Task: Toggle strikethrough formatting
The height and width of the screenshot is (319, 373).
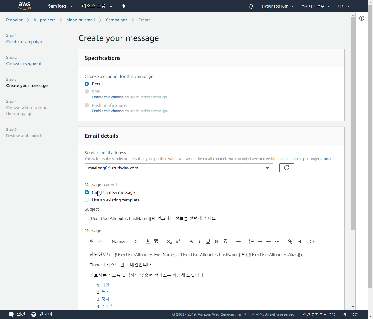Action: point(217,241)
